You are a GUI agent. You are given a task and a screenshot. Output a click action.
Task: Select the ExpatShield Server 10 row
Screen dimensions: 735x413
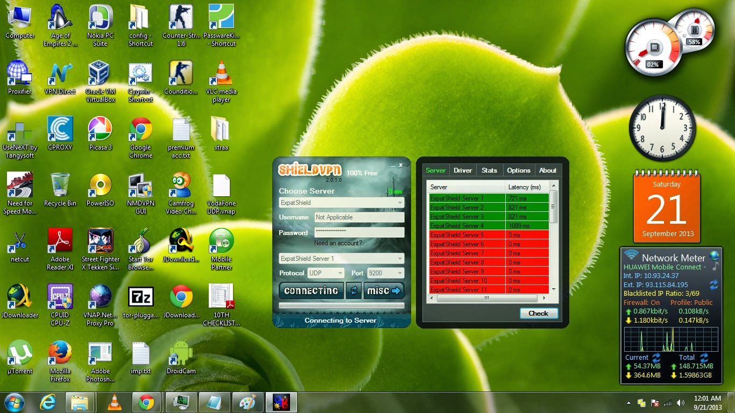pyautogui.click(x=489, y=280)
